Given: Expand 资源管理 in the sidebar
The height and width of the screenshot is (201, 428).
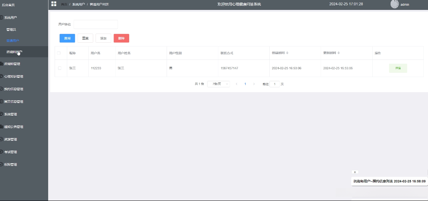Looking at the screenshot, I should [24, 139].
